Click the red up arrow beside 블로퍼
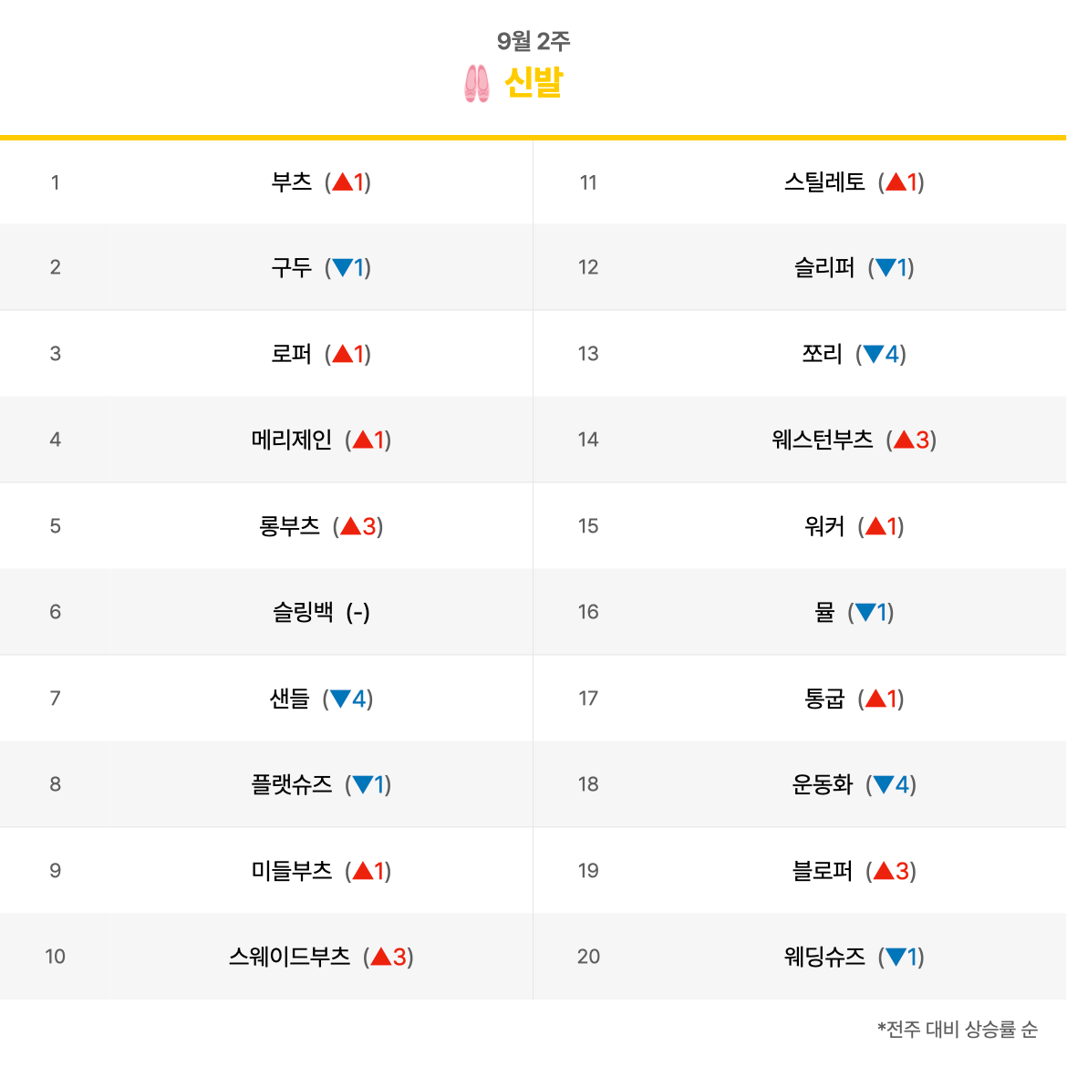Viewport: 1067px width, 1067px height. point(884,870)
